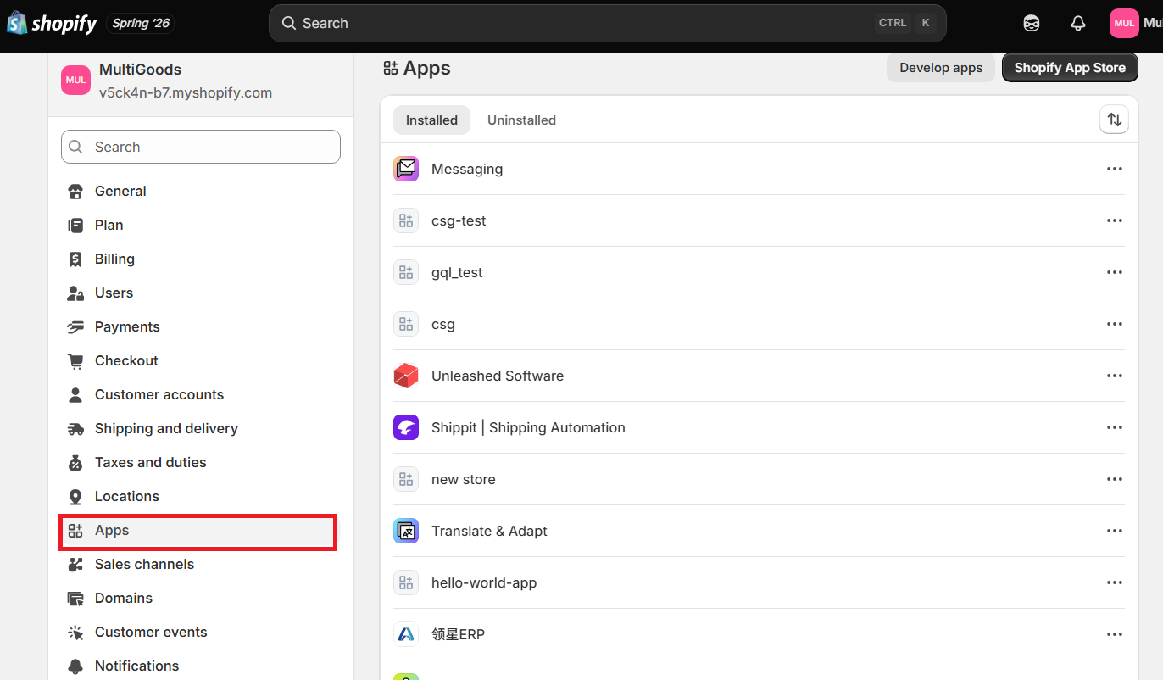Open the Sidekick assistant icon in top bar
The image size is (1163, 680).
point(1032,23)
